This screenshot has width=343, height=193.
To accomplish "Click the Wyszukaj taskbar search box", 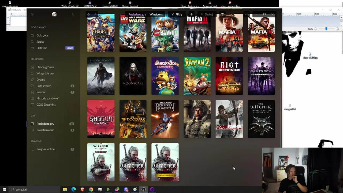I will [x=34, y=190].
